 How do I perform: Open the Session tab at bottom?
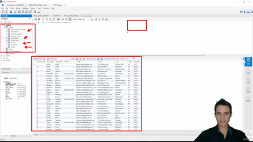point(13,136)
